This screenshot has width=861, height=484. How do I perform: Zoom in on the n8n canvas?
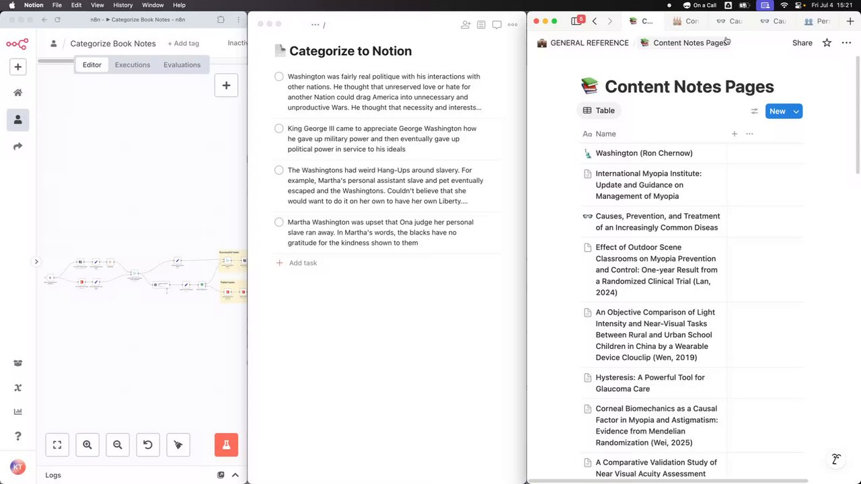[87, 444]
